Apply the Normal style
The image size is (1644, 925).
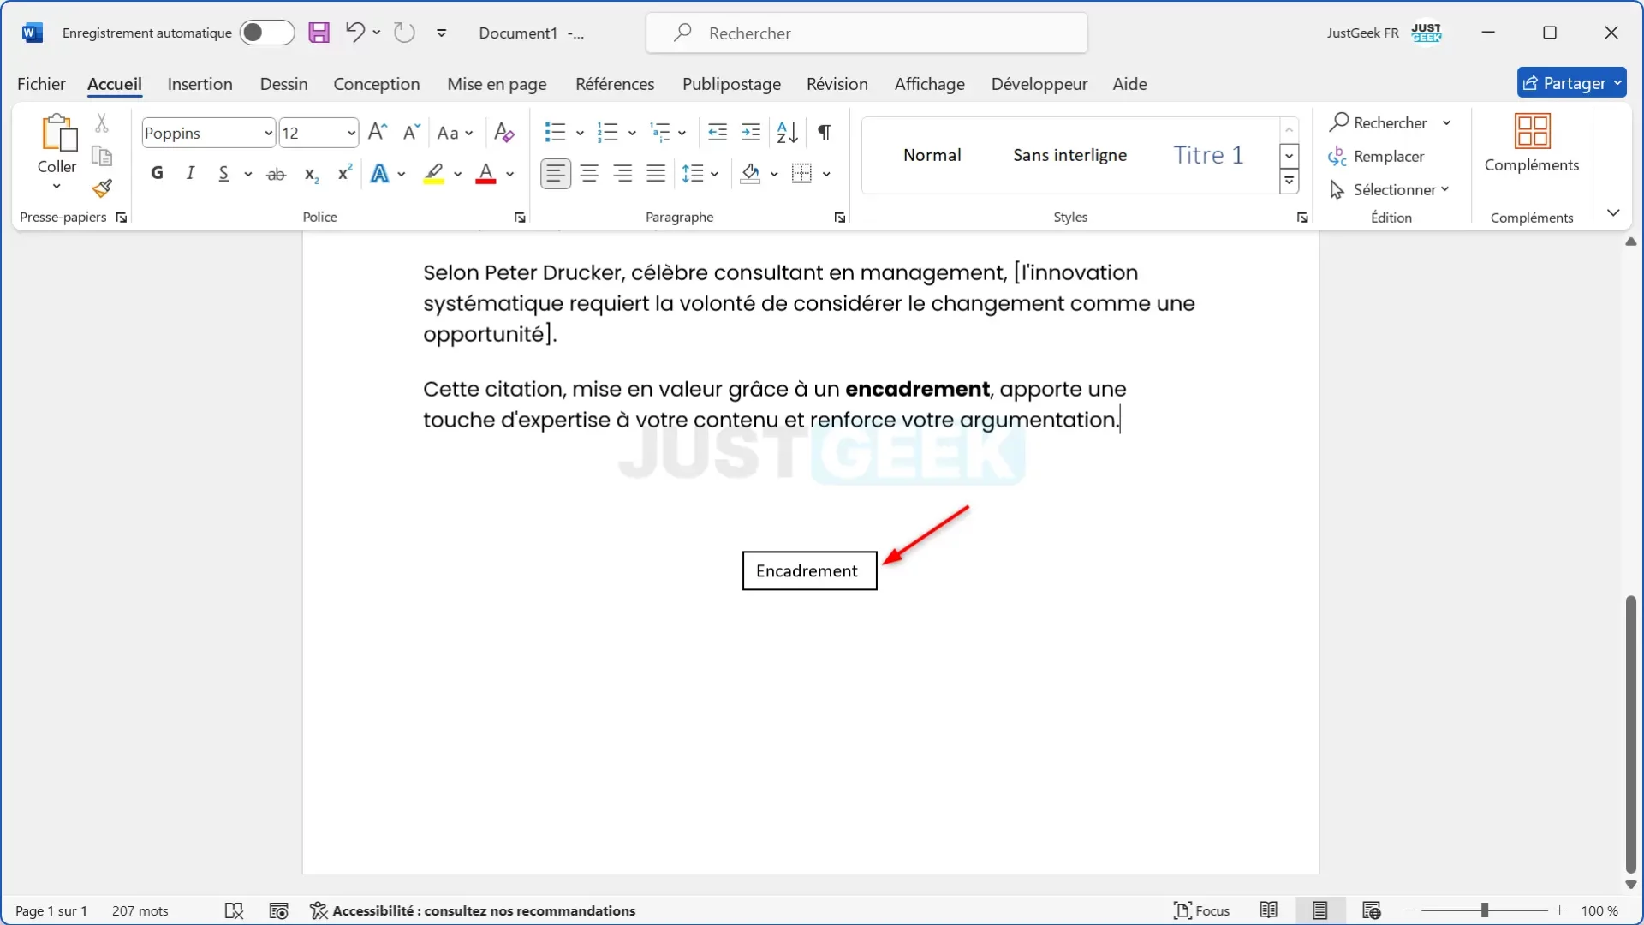932,155
